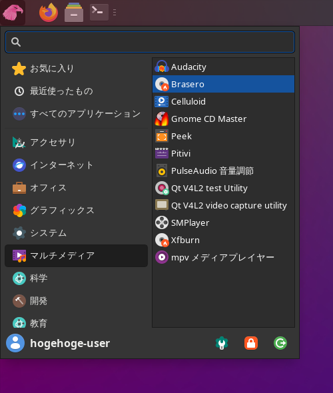The image size is (333, 393).
Task: Open the Pitivi video editor
Action: pos(223,153)
